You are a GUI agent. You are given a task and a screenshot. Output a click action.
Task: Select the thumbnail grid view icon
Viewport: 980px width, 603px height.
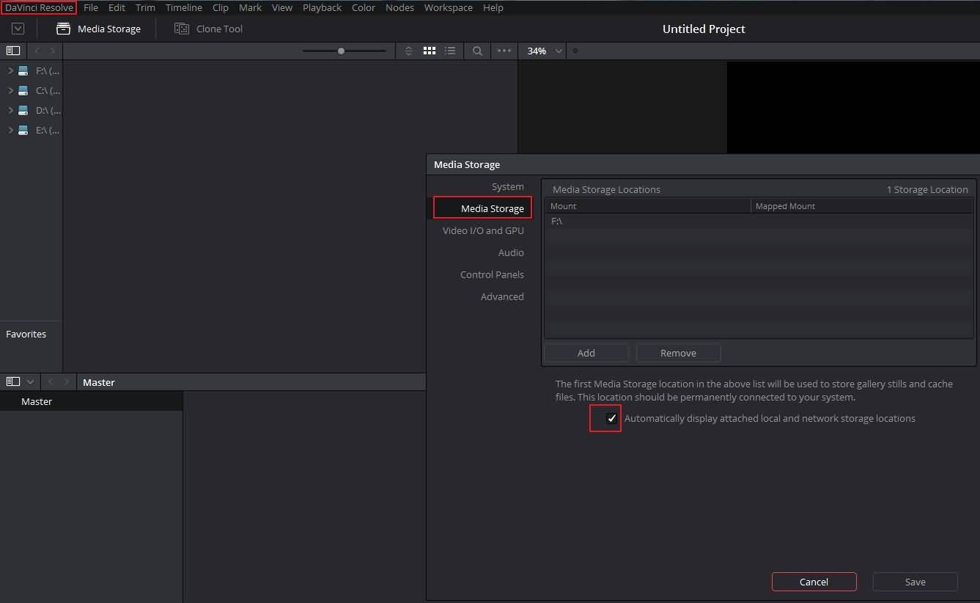[430, 51]
